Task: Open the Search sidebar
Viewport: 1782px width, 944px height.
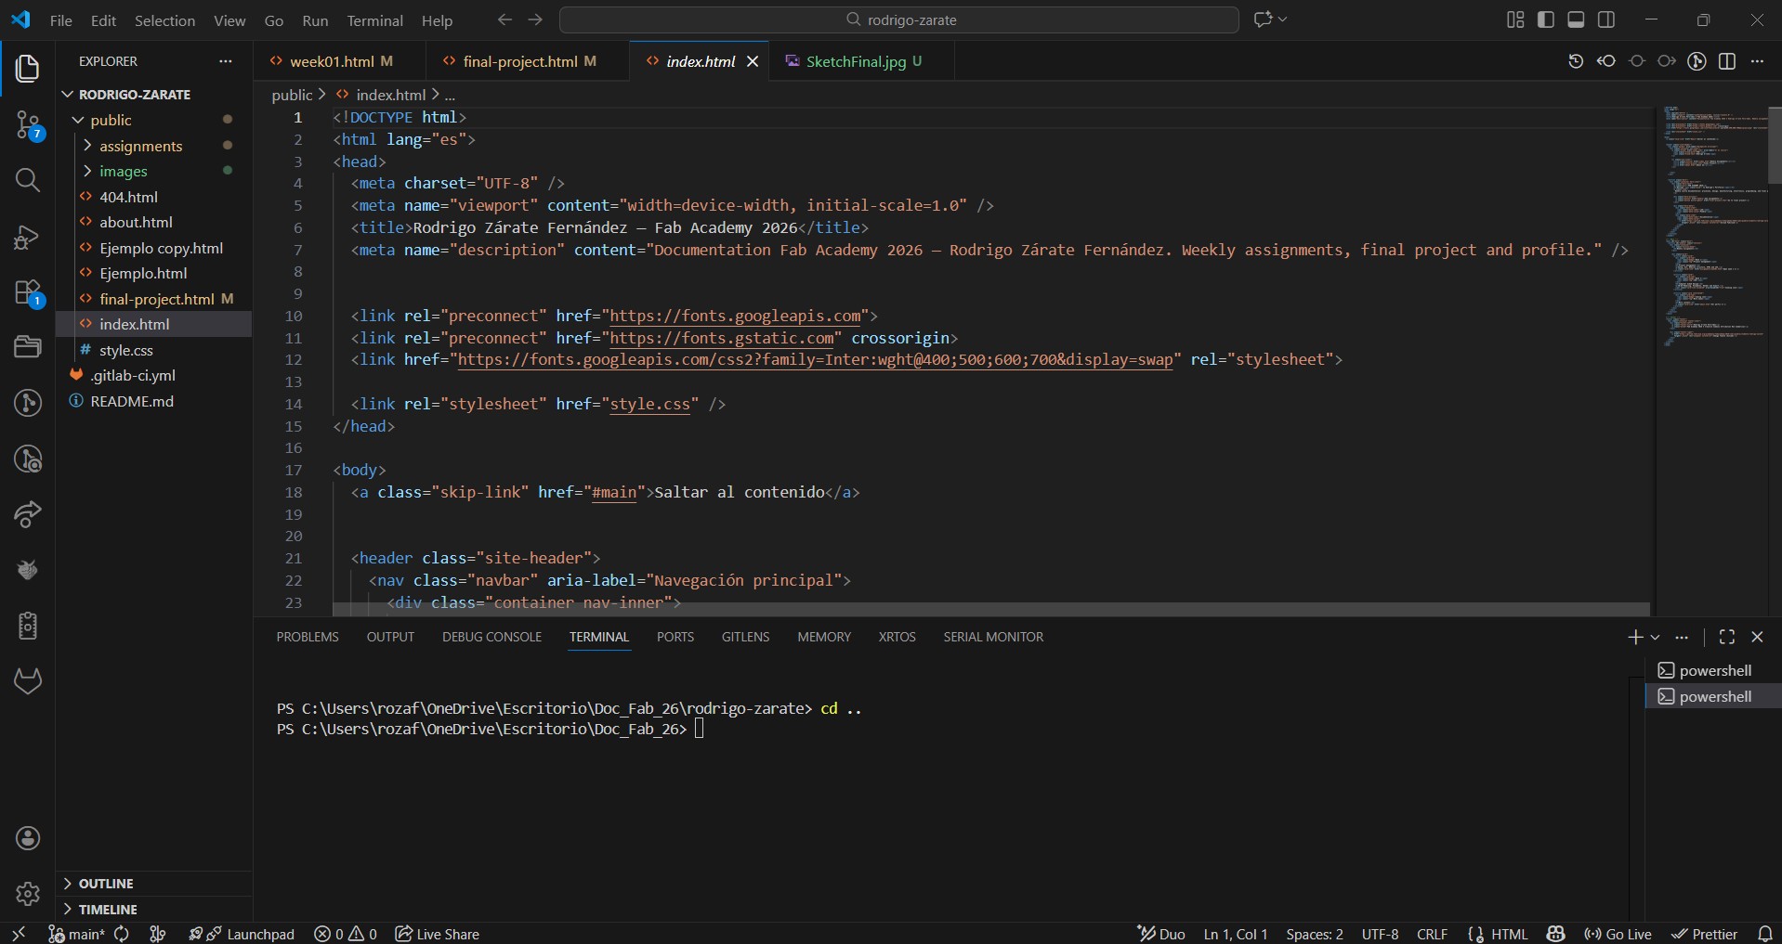Action: click(27, 181)
